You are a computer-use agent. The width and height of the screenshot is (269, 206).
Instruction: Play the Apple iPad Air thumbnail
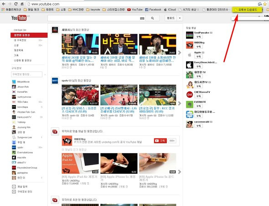(x=80, y=163)
